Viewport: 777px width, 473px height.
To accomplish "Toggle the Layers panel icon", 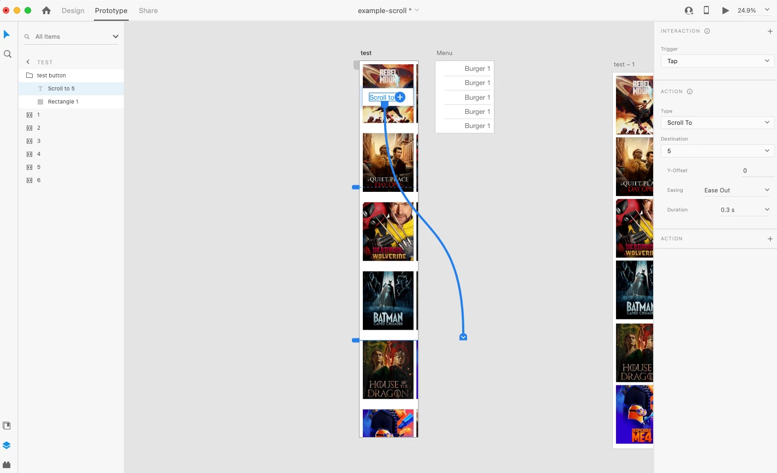I will pos(7,445).
